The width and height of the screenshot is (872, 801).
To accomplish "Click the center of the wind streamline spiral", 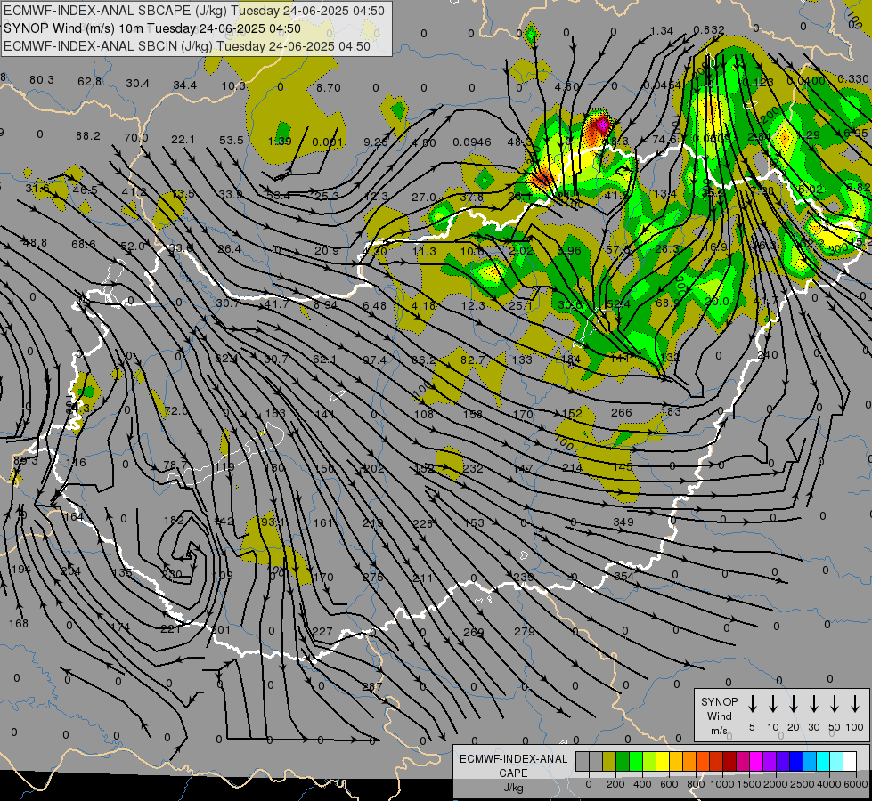I will pos(187,554).
